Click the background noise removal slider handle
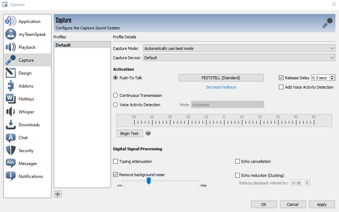This screenshot has width=339, height=212. point(149,181)
